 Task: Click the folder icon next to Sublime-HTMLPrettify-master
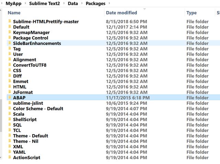point(10,21)
